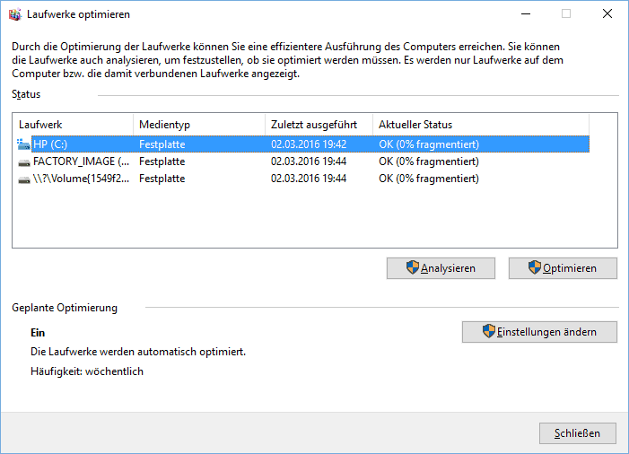629x454 pixels.
Task: Click the FACTORY_IMAGE drive icon
Action: point(24,162)
